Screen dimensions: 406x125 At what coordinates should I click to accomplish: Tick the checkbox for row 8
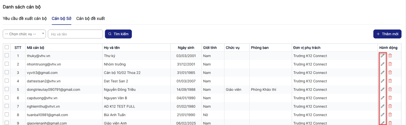coord(7,115)
